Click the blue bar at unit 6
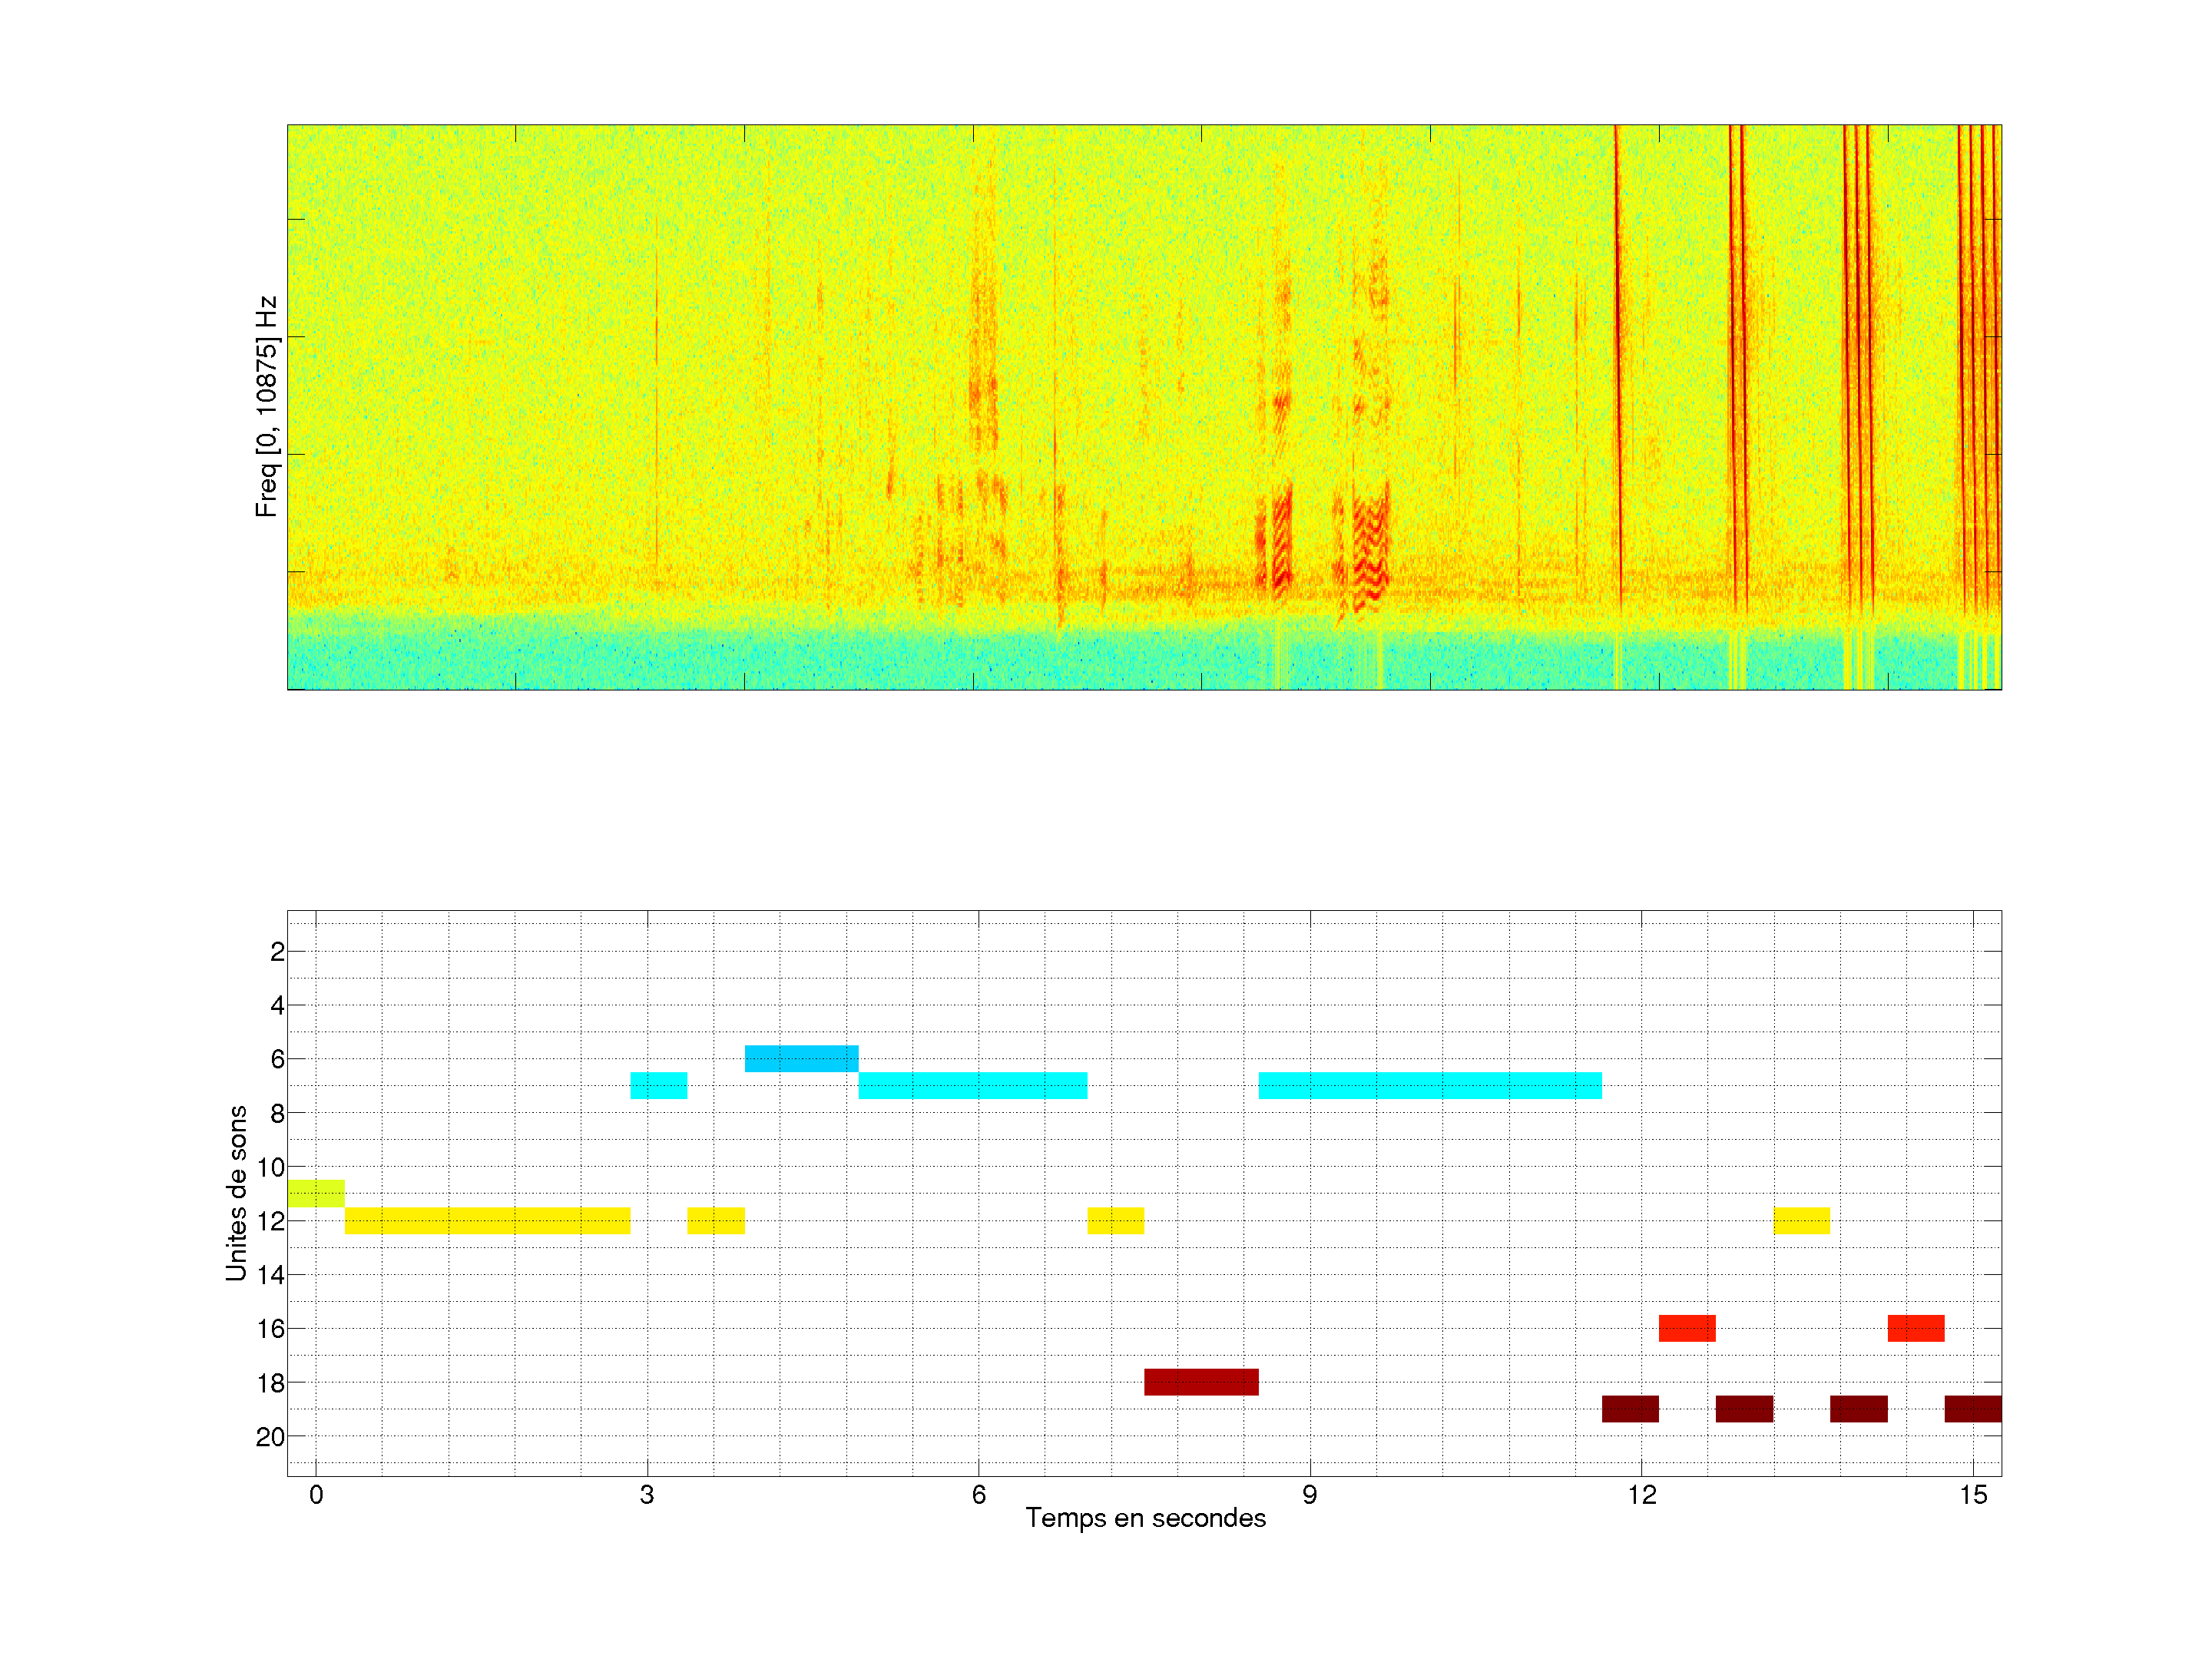This screenshot has height=1659, width=2212. pyautogui.click(x=801, y=1058)
